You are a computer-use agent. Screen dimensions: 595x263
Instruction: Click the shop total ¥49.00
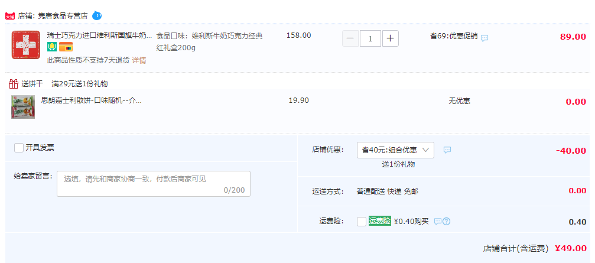(571, 249)
